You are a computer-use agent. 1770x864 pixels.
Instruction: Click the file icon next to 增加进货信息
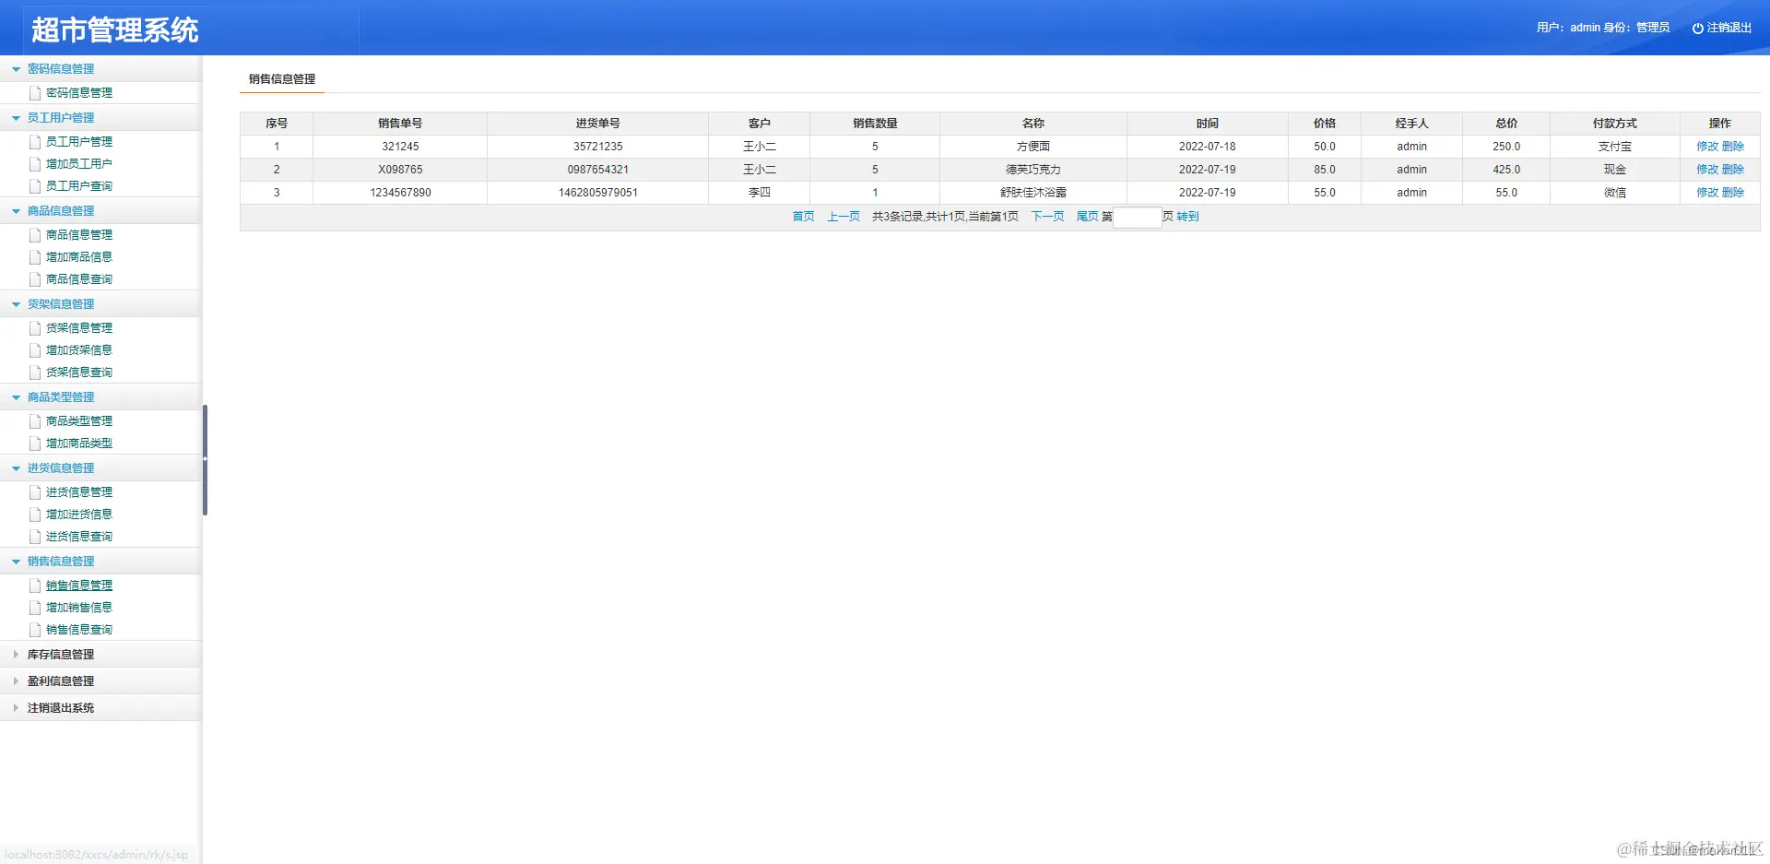click(35, 515)
